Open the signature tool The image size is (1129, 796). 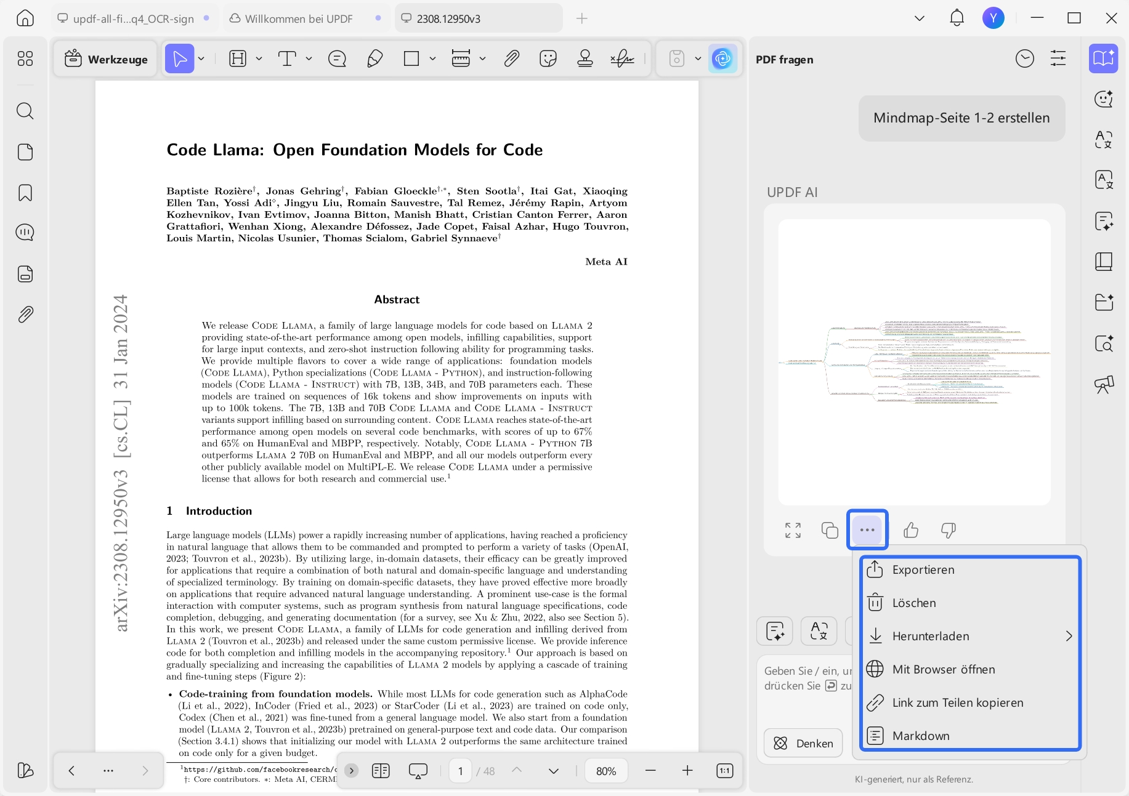(x=622, y=59)
